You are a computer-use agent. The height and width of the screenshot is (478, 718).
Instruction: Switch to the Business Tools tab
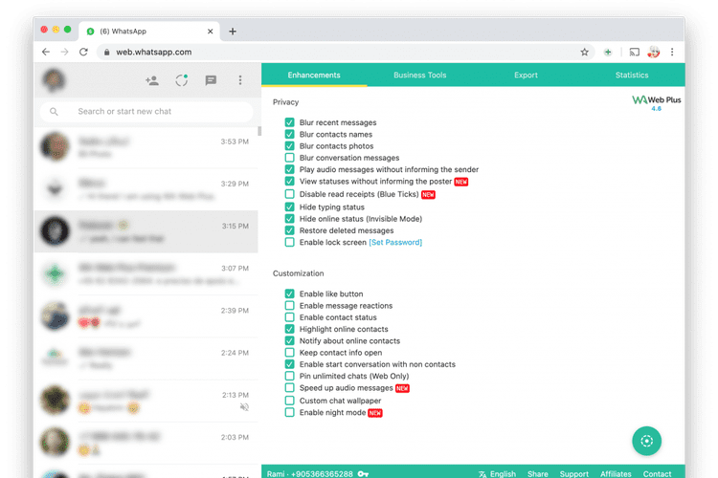(x=419, y=76)
